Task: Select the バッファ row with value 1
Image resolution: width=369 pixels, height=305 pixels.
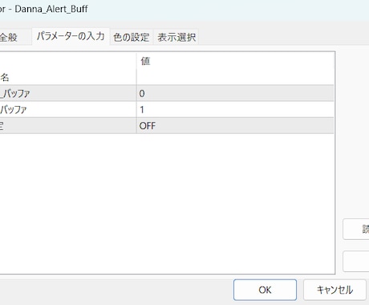Action: point(167,109)
